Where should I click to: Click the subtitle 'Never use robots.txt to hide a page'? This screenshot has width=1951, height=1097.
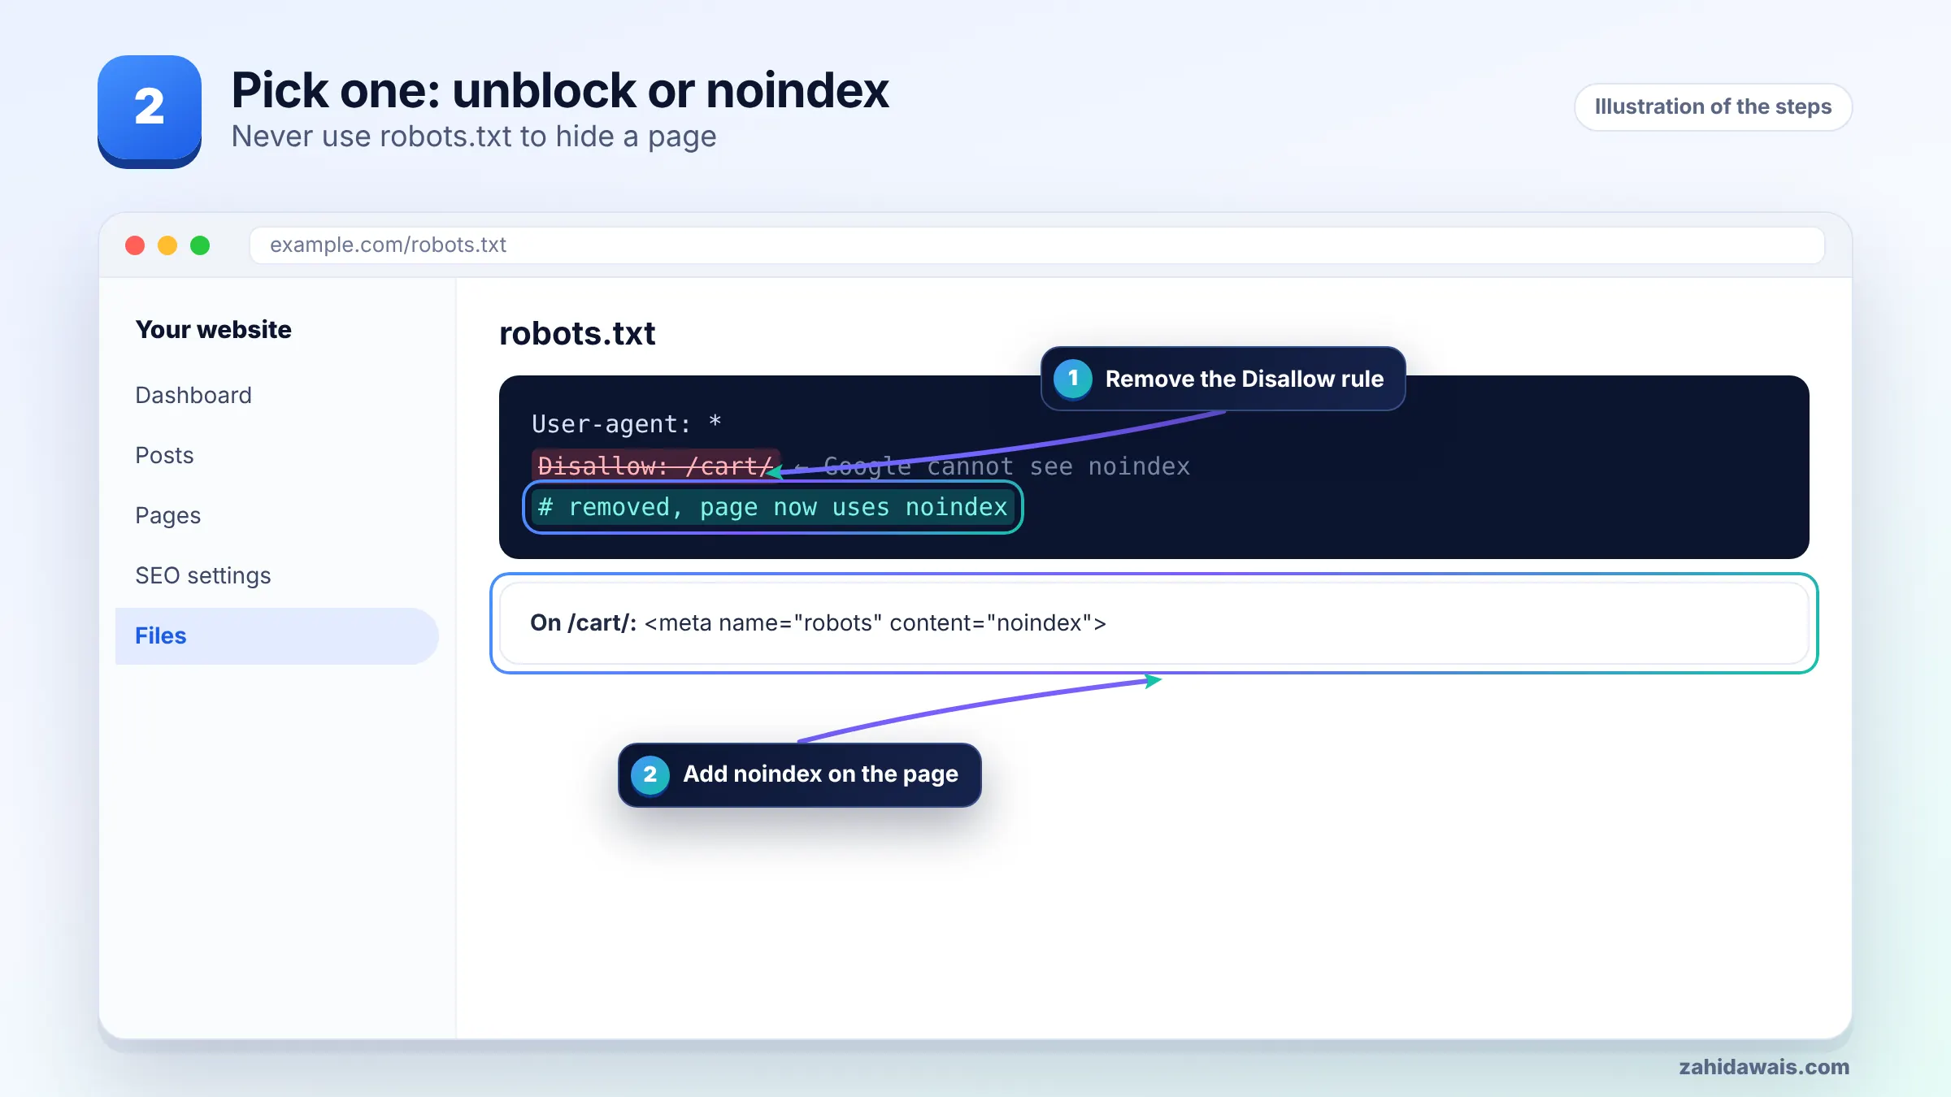[474, 137]
